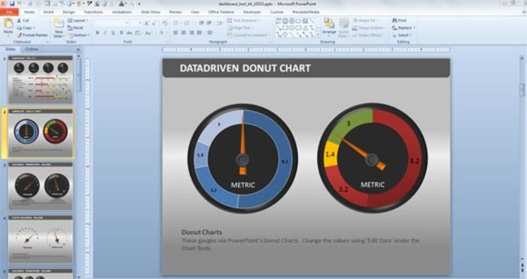Toggle Italic formatting
The width and height of the screenshot is (527, 279).
(x=105, y=33)
